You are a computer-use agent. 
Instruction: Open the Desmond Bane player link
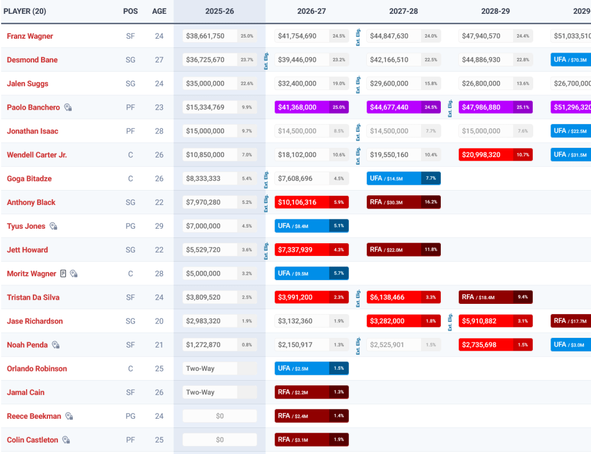pos(32,60)
